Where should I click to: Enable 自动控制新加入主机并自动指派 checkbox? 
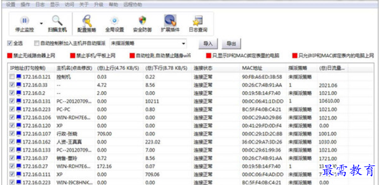pyautogui.click(x=36, y=43)
